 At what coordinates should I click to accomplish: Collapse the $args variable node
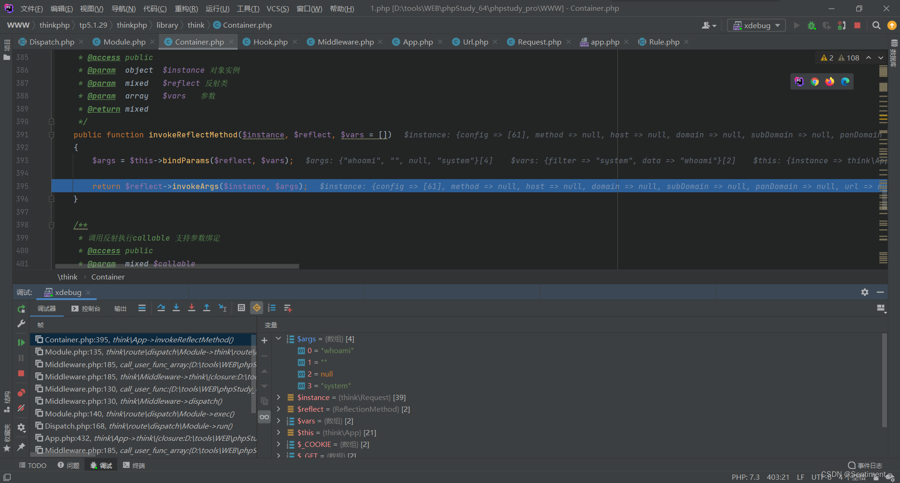pyautogui.click(x=278, y=339)
